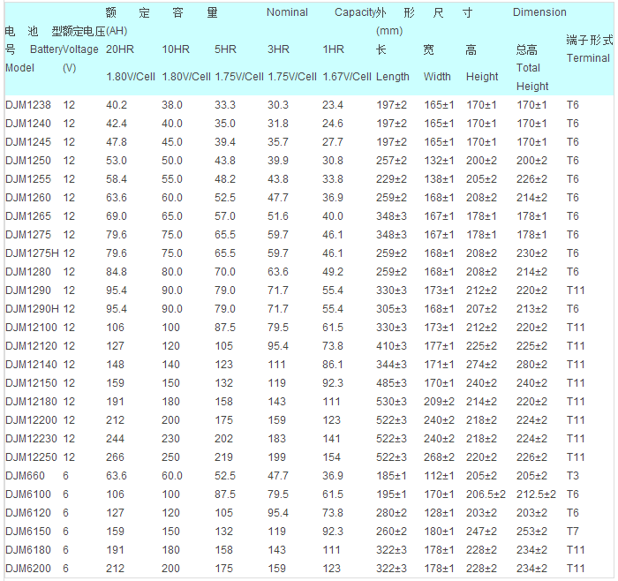Click the 230±2 total height of DJM1275H
618x581 pixels.
531,253
